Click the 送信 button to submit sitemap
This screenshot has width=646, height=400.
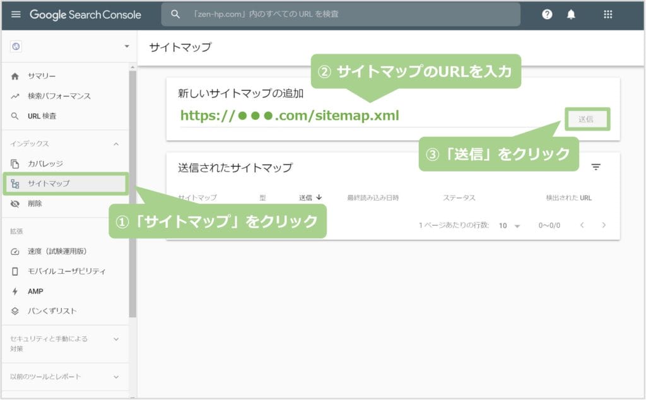(587, 119)
